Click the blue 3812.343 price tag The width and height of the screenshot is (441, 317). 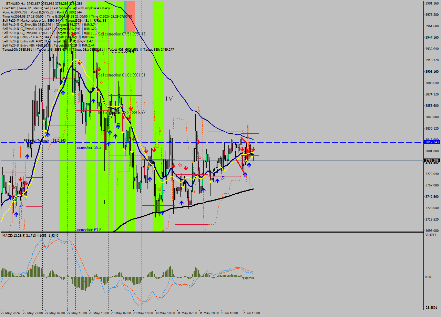(432, 142)
